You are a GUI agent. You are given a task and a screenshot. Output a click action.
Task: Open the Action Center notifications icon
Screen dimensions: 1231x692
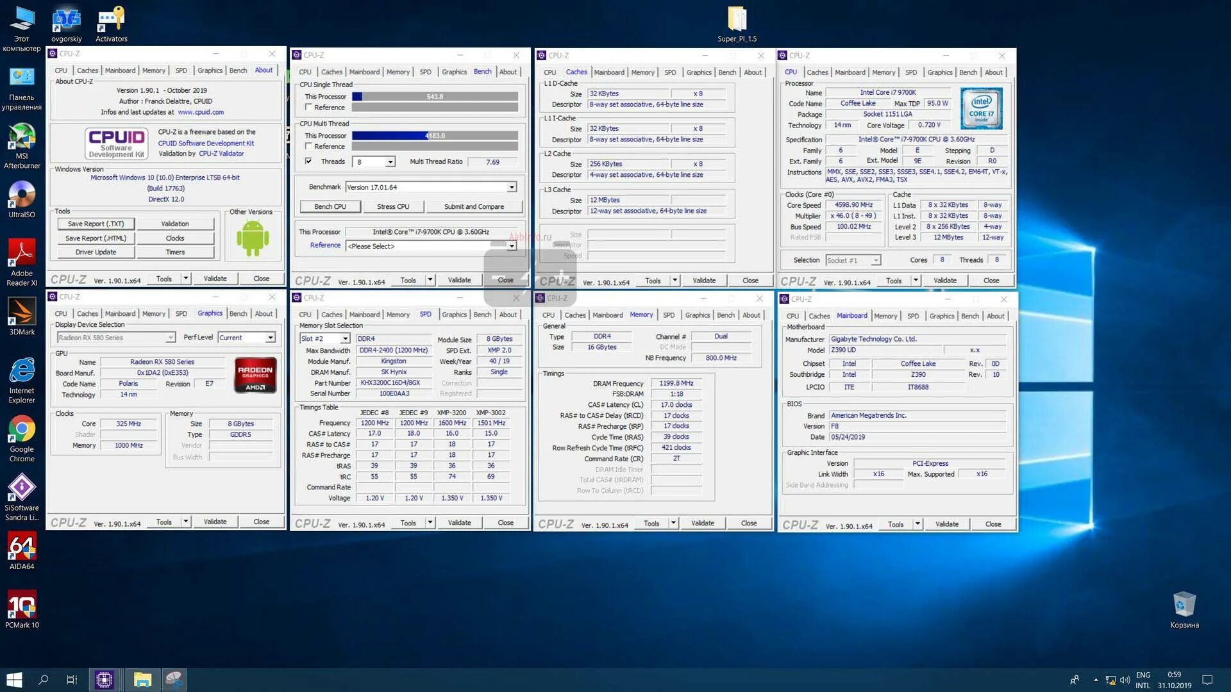(1207, 680)
